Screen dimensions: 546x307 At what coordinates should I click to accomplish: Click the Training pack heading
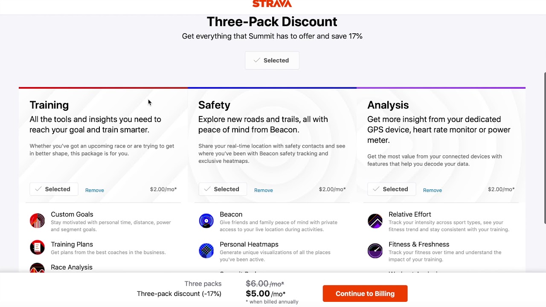click(x=49, y=105)
